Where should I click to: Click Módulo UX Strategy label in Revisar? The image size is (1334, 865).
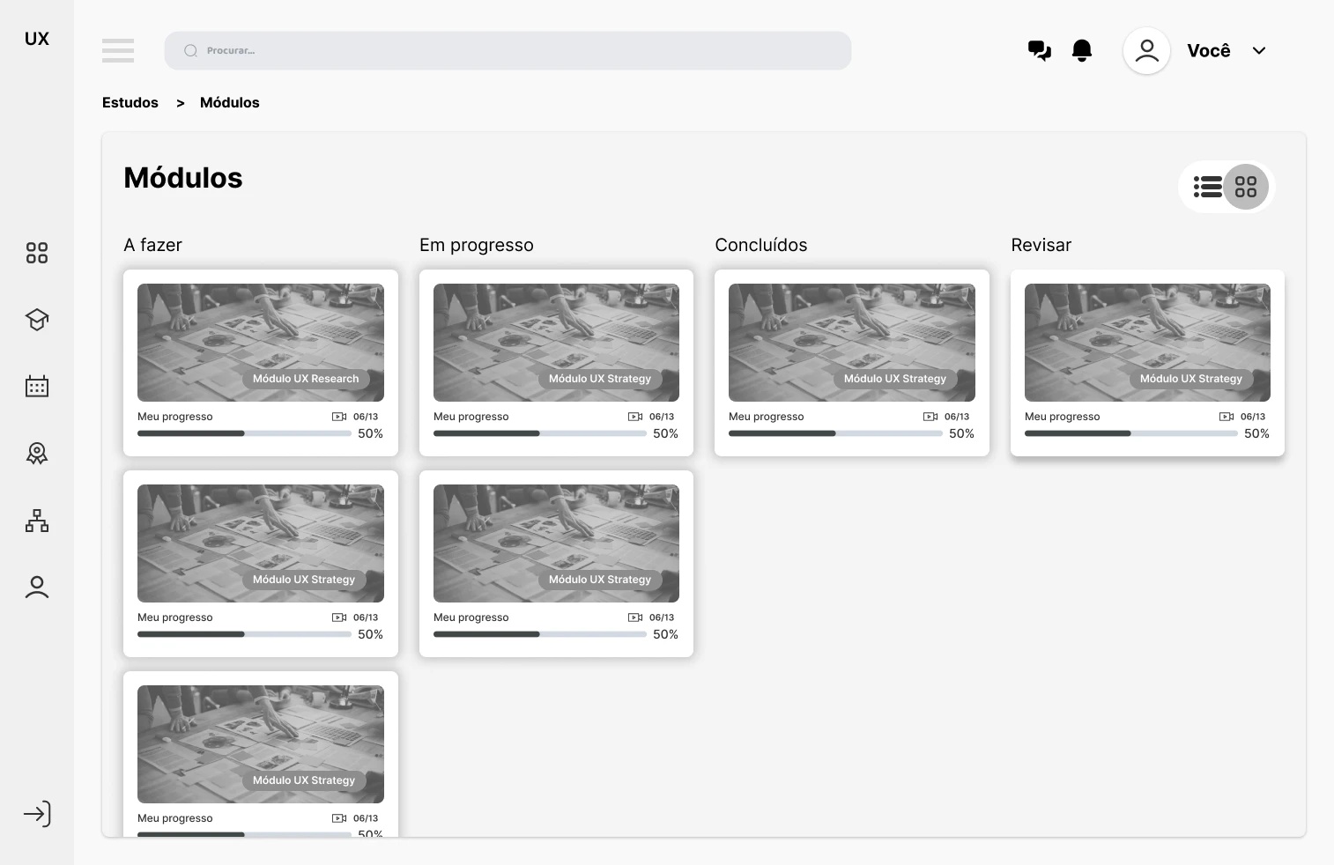[1191, 379]
